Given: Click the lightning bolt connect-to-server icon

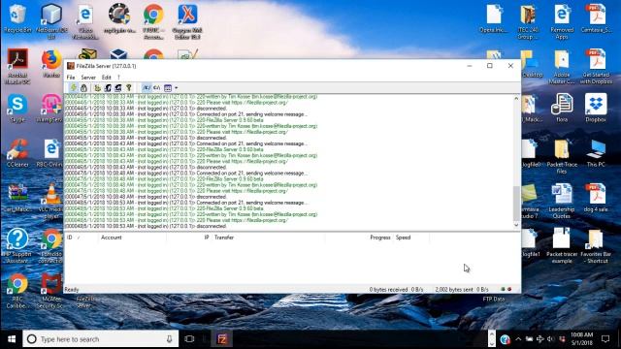Looking at the screenshot, I should [x=74, y=88].
